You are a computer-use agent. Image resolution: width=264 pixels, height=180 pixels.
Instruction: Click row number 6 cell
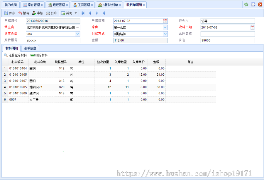click(x=5, y=100)
